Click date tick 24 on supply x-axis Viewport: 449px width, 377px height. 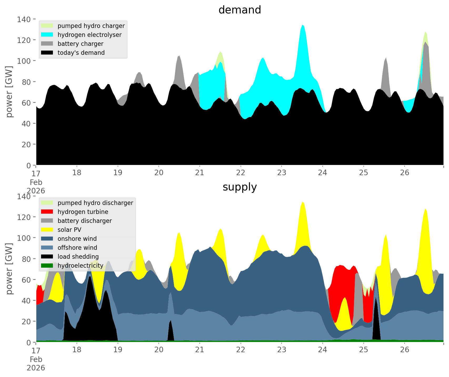tap(322, 350)
